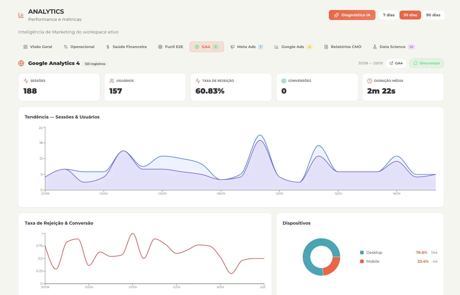Click the teal Desktop legend swatch

click(362, 252)
